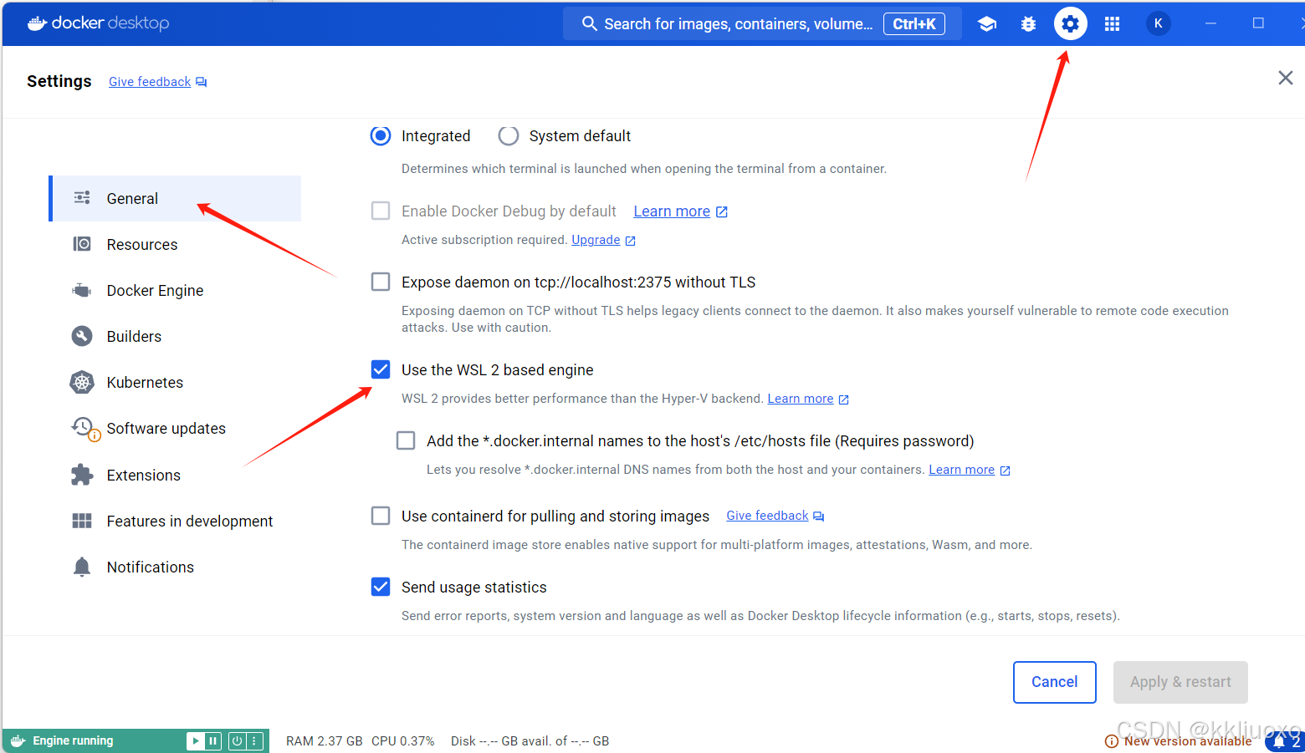Click the feedback icon next to Settings title
The width and height of the screenshot is (1305, 753).
click(201, 82)
